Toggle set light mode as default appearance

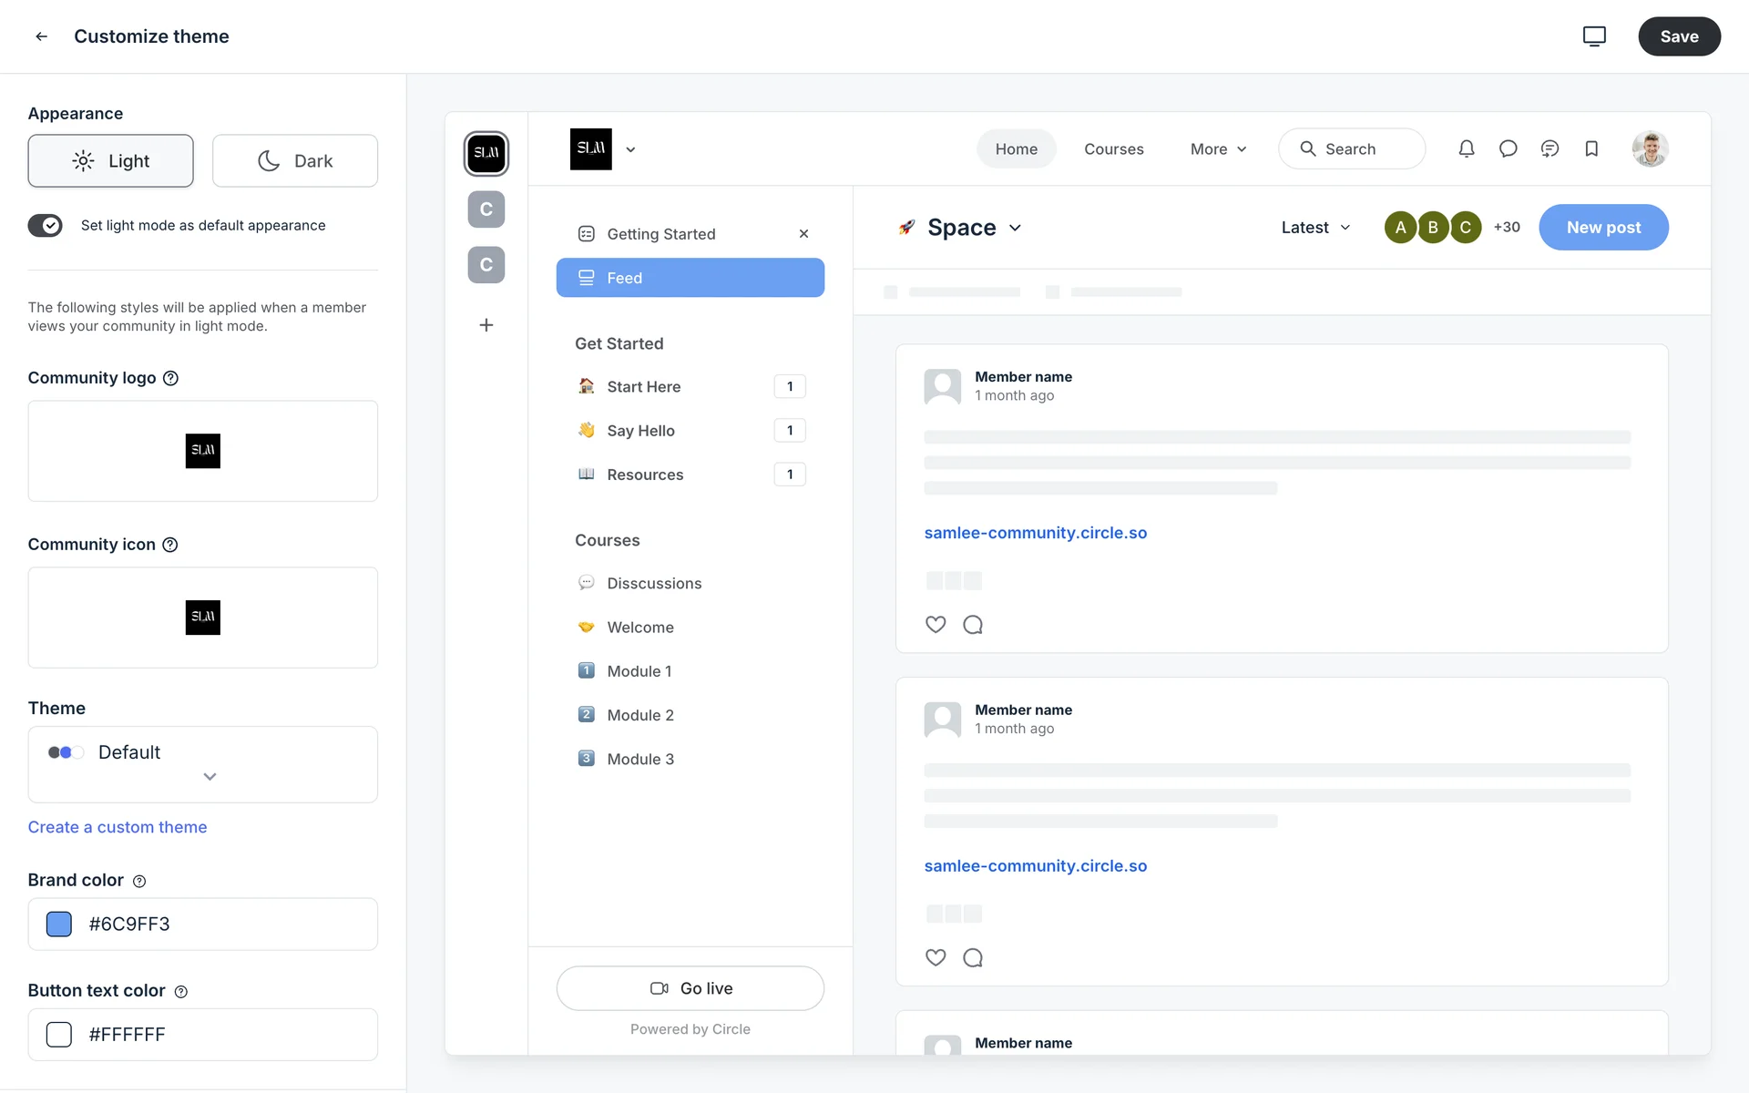coord(46,225)
